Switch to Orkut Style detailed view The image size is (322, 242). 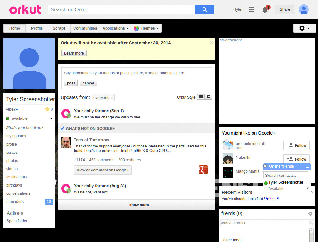[201, 97]
